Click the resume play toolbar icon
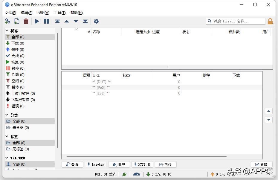 pyautogui.click(x=37, y=21)
